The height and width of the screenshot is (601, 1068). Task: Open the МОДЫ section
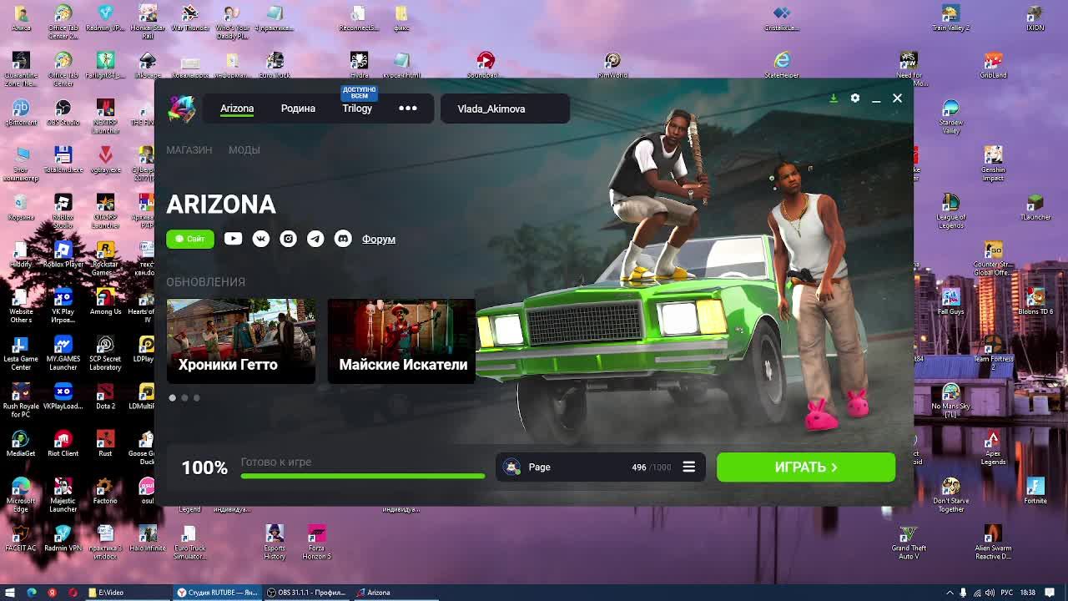click(244, 150)
